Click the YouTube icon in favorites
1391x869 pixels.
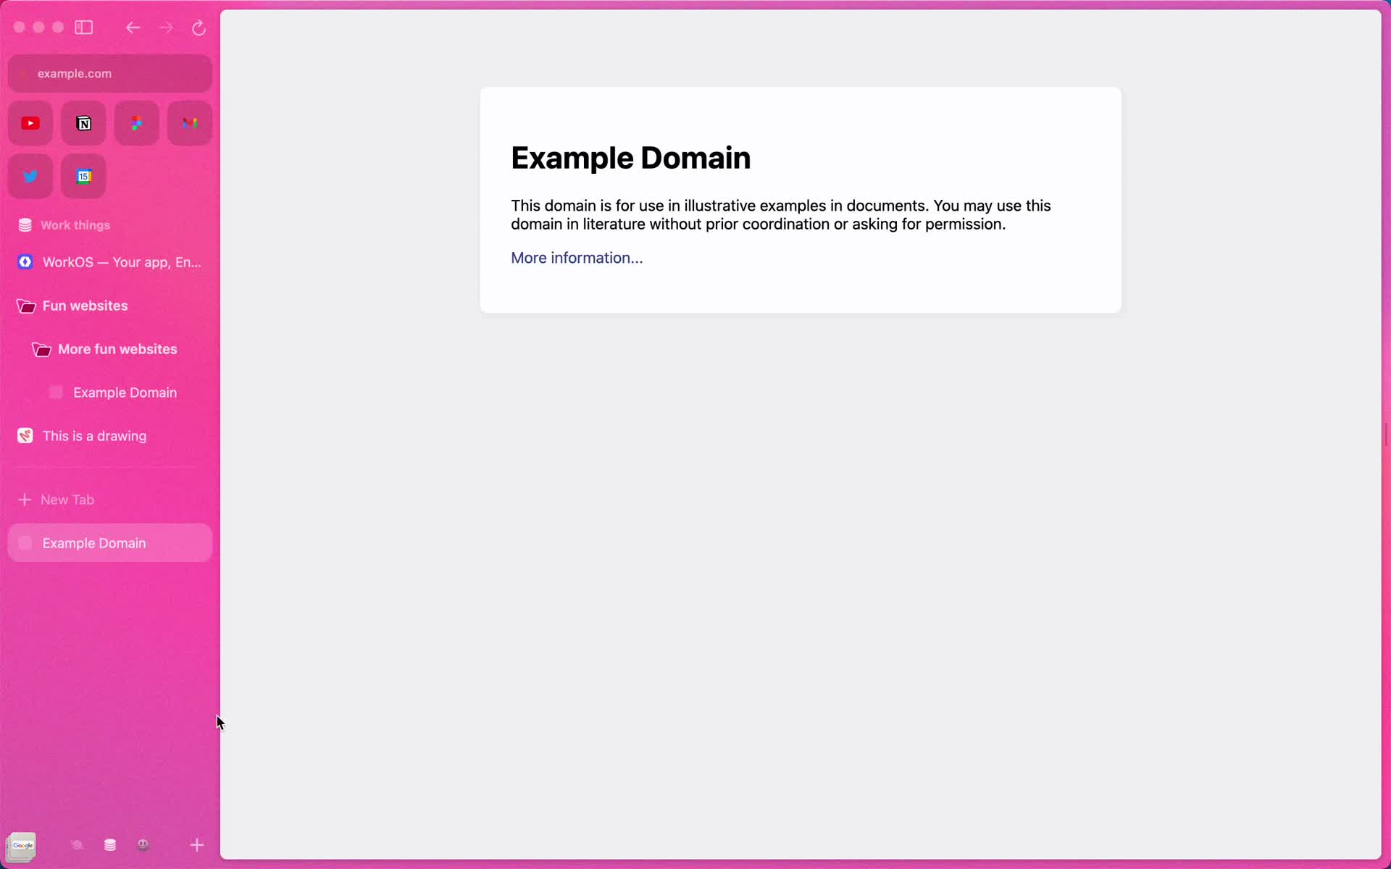point(31,122)
